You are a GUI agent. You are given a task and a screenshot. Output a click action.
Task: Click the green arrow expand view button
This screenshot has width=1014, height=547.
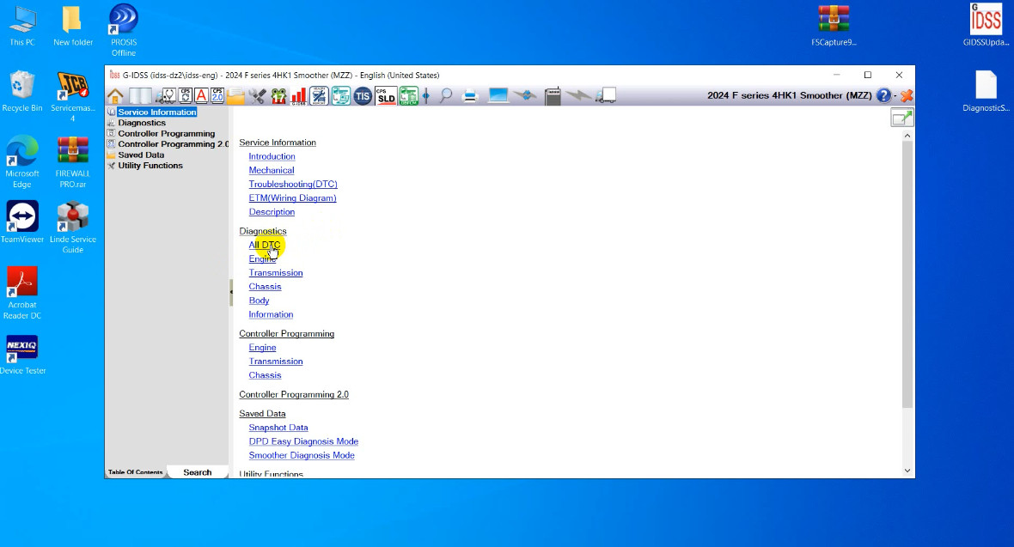pyautogui.click(x=902, y=118)
